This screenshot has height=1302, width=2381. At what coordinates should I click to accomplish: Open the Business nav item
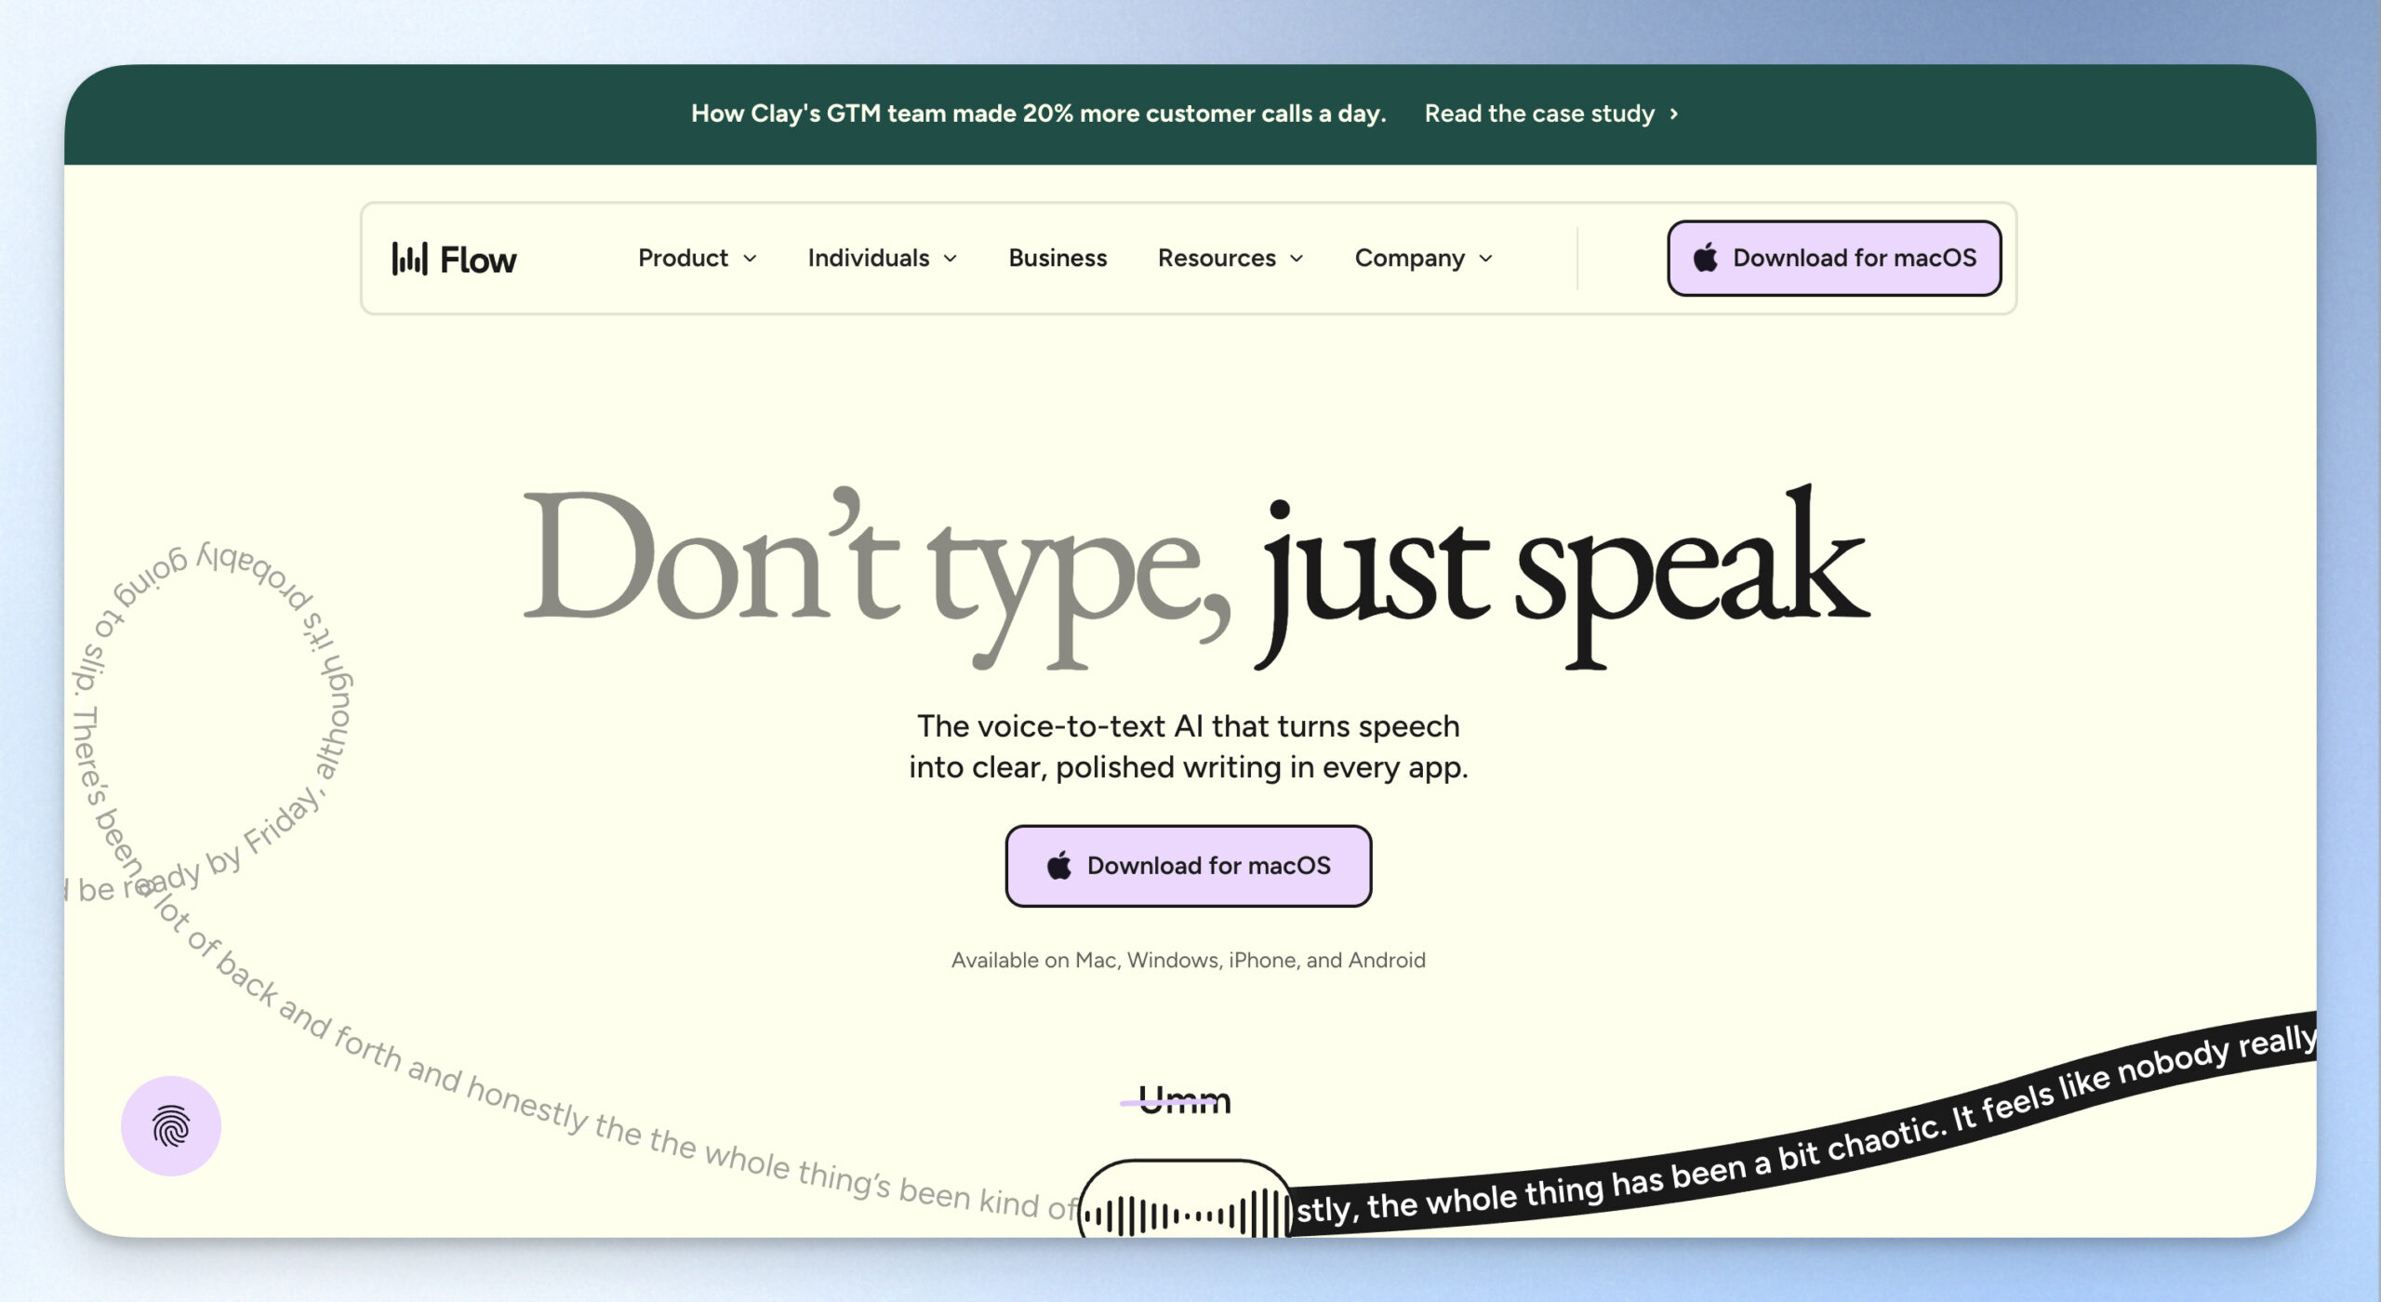[1057, 258]
